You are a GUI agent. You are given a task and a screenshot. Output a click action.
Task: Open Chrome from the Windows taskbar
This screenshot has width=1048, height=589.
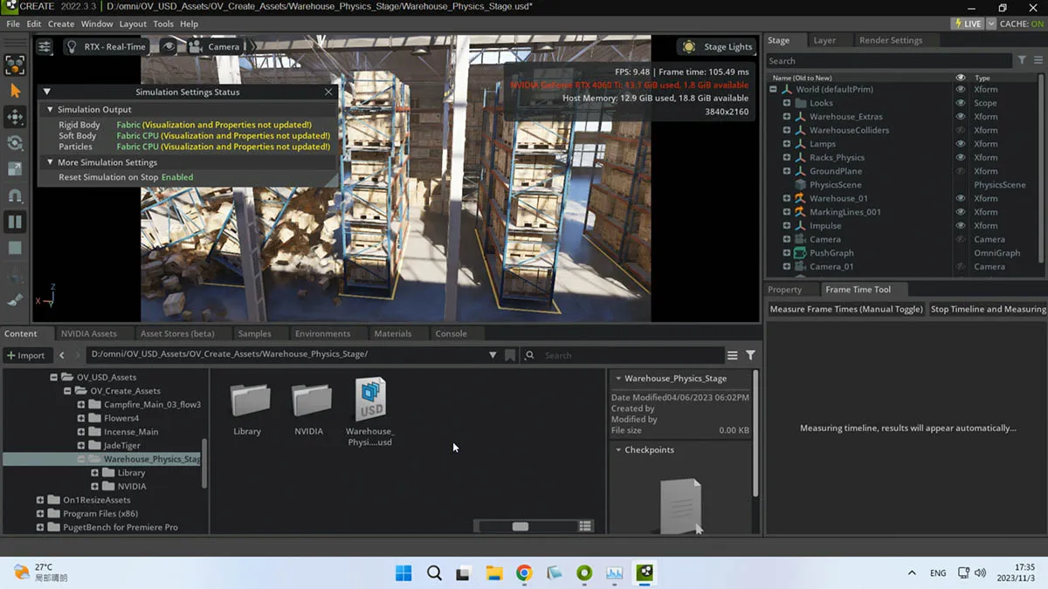tap(524, 573)
